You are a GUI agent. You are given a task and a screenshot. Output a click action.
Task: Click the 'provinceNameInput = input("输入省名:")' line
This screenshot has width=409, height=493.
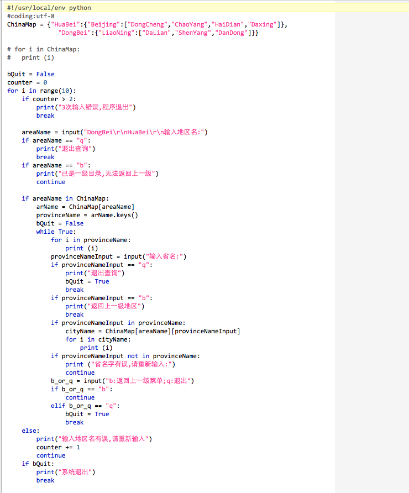pos(118,256)
